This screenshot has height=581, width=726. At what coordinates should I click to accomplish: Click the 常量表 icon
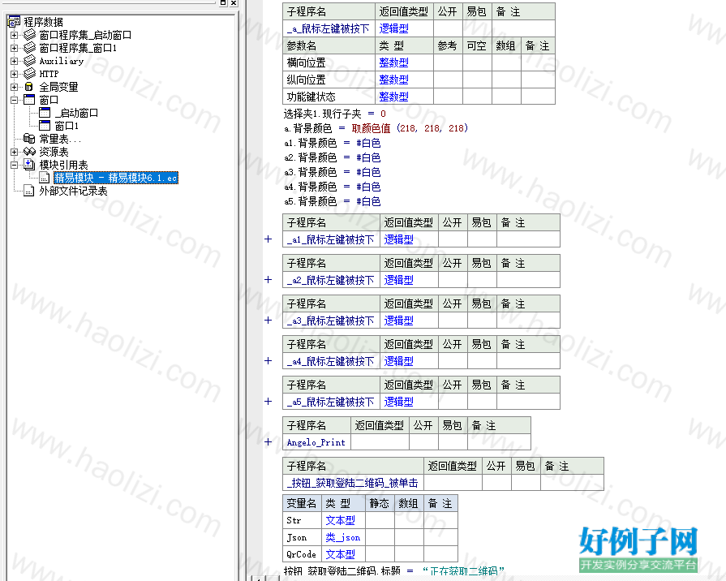tap(29, 139)
